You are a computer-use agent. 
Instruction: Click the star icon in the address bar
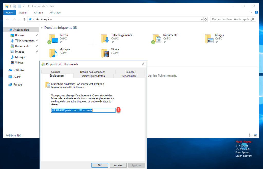coord(30,19)
